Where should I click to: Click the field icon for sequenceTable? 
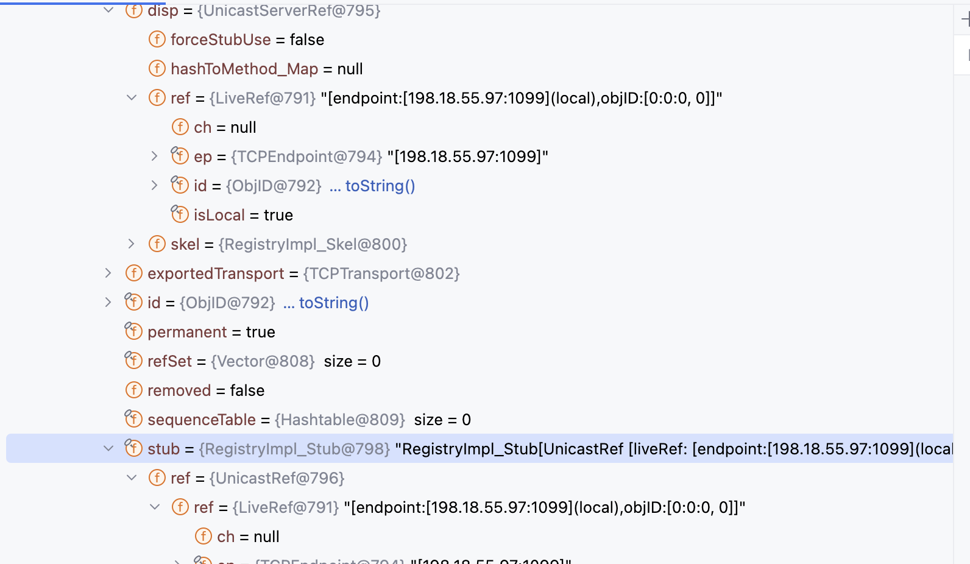(x=133, y=419)
